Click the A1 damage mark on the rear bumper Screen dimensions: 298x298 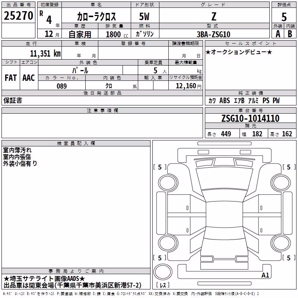[x=265, y=275]
